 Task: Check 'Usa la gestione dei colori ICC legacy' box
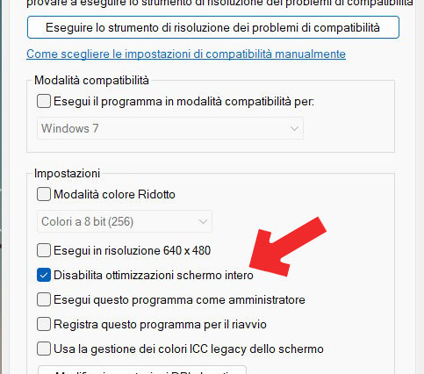pyautogui.click(x=44, y=349)
